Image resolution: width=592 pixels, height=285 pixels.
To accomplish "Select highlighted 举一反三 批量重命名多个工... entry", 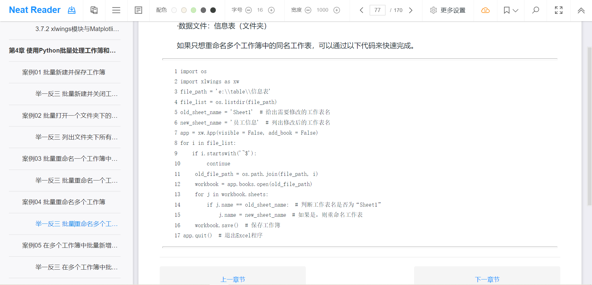I will (76, 224).
